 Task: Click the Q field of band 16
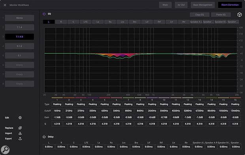pos(235,124)
